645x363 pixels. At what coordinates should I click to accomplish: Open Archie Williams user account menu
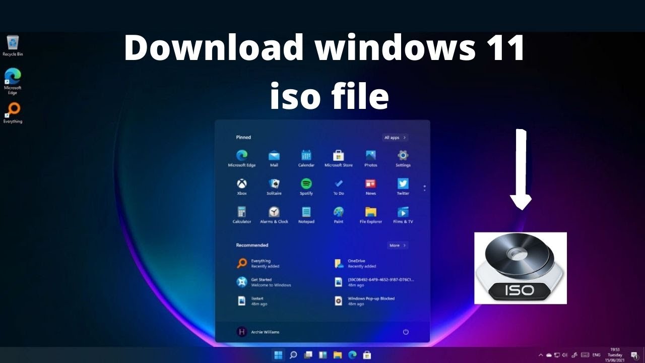[258, 332]
